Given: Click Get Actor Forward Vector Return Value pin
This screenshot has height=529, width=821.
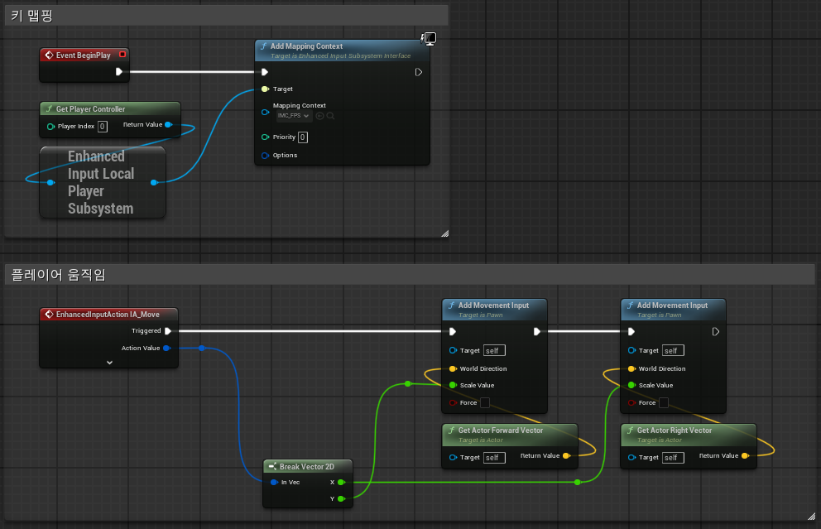Looking at the screenshot, I should [567, 455].
